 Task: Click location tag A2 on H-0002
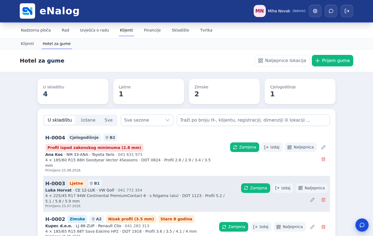click(x=97, y=219)
